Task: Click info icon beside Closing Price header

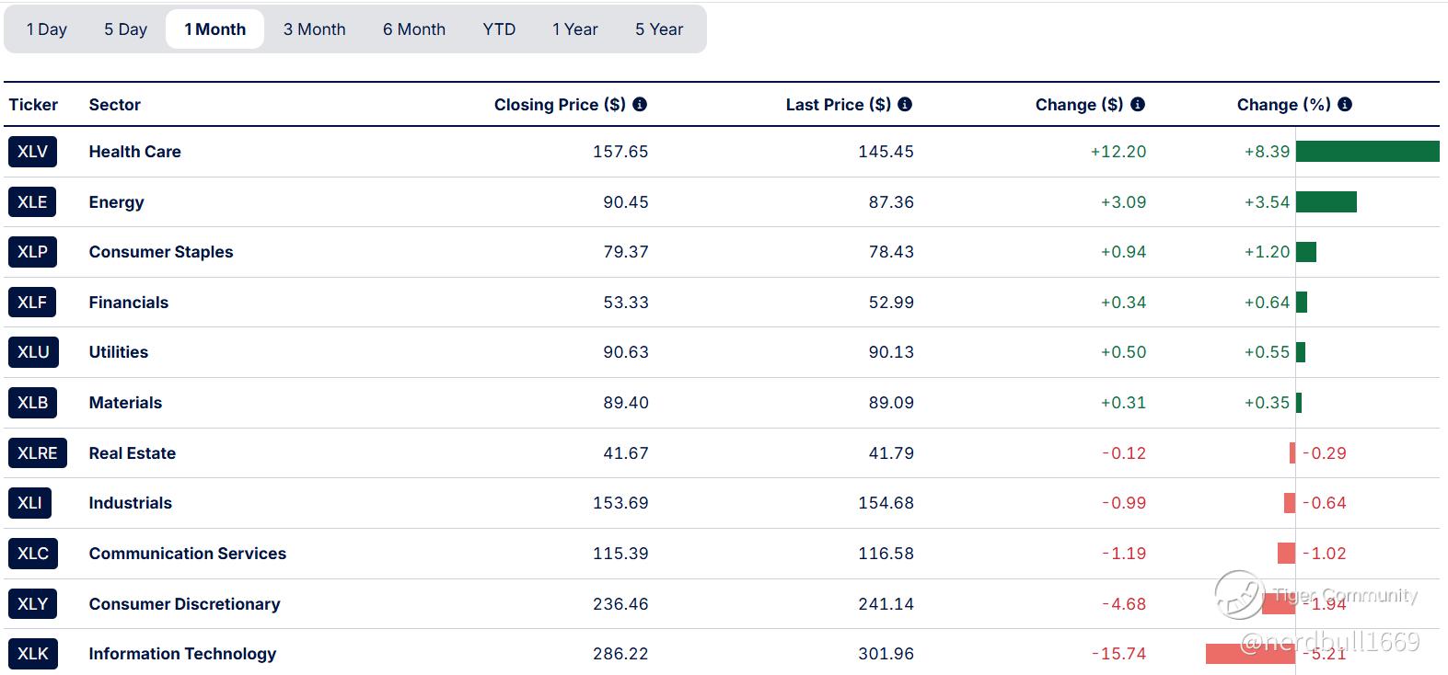Action: click(640, 105)
